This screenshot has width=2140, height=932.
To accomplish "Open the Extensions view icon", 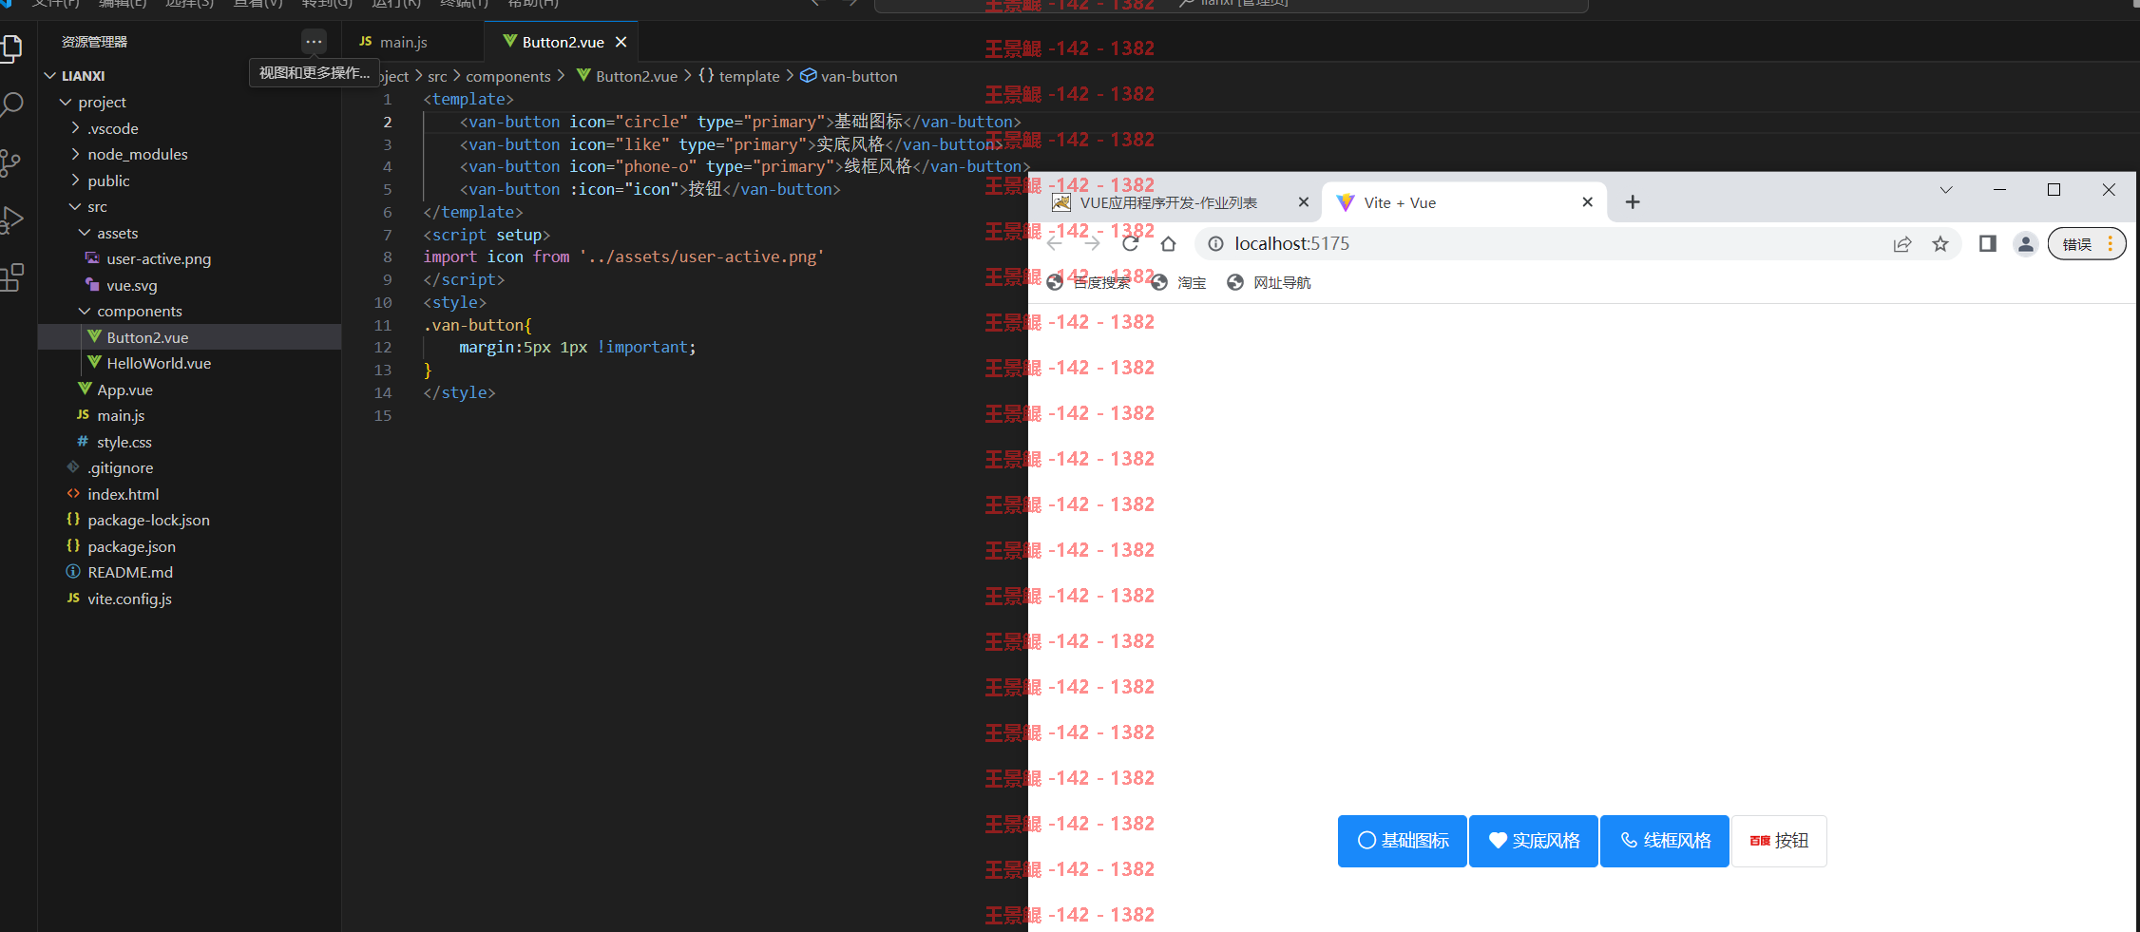I will click(11, 277).
